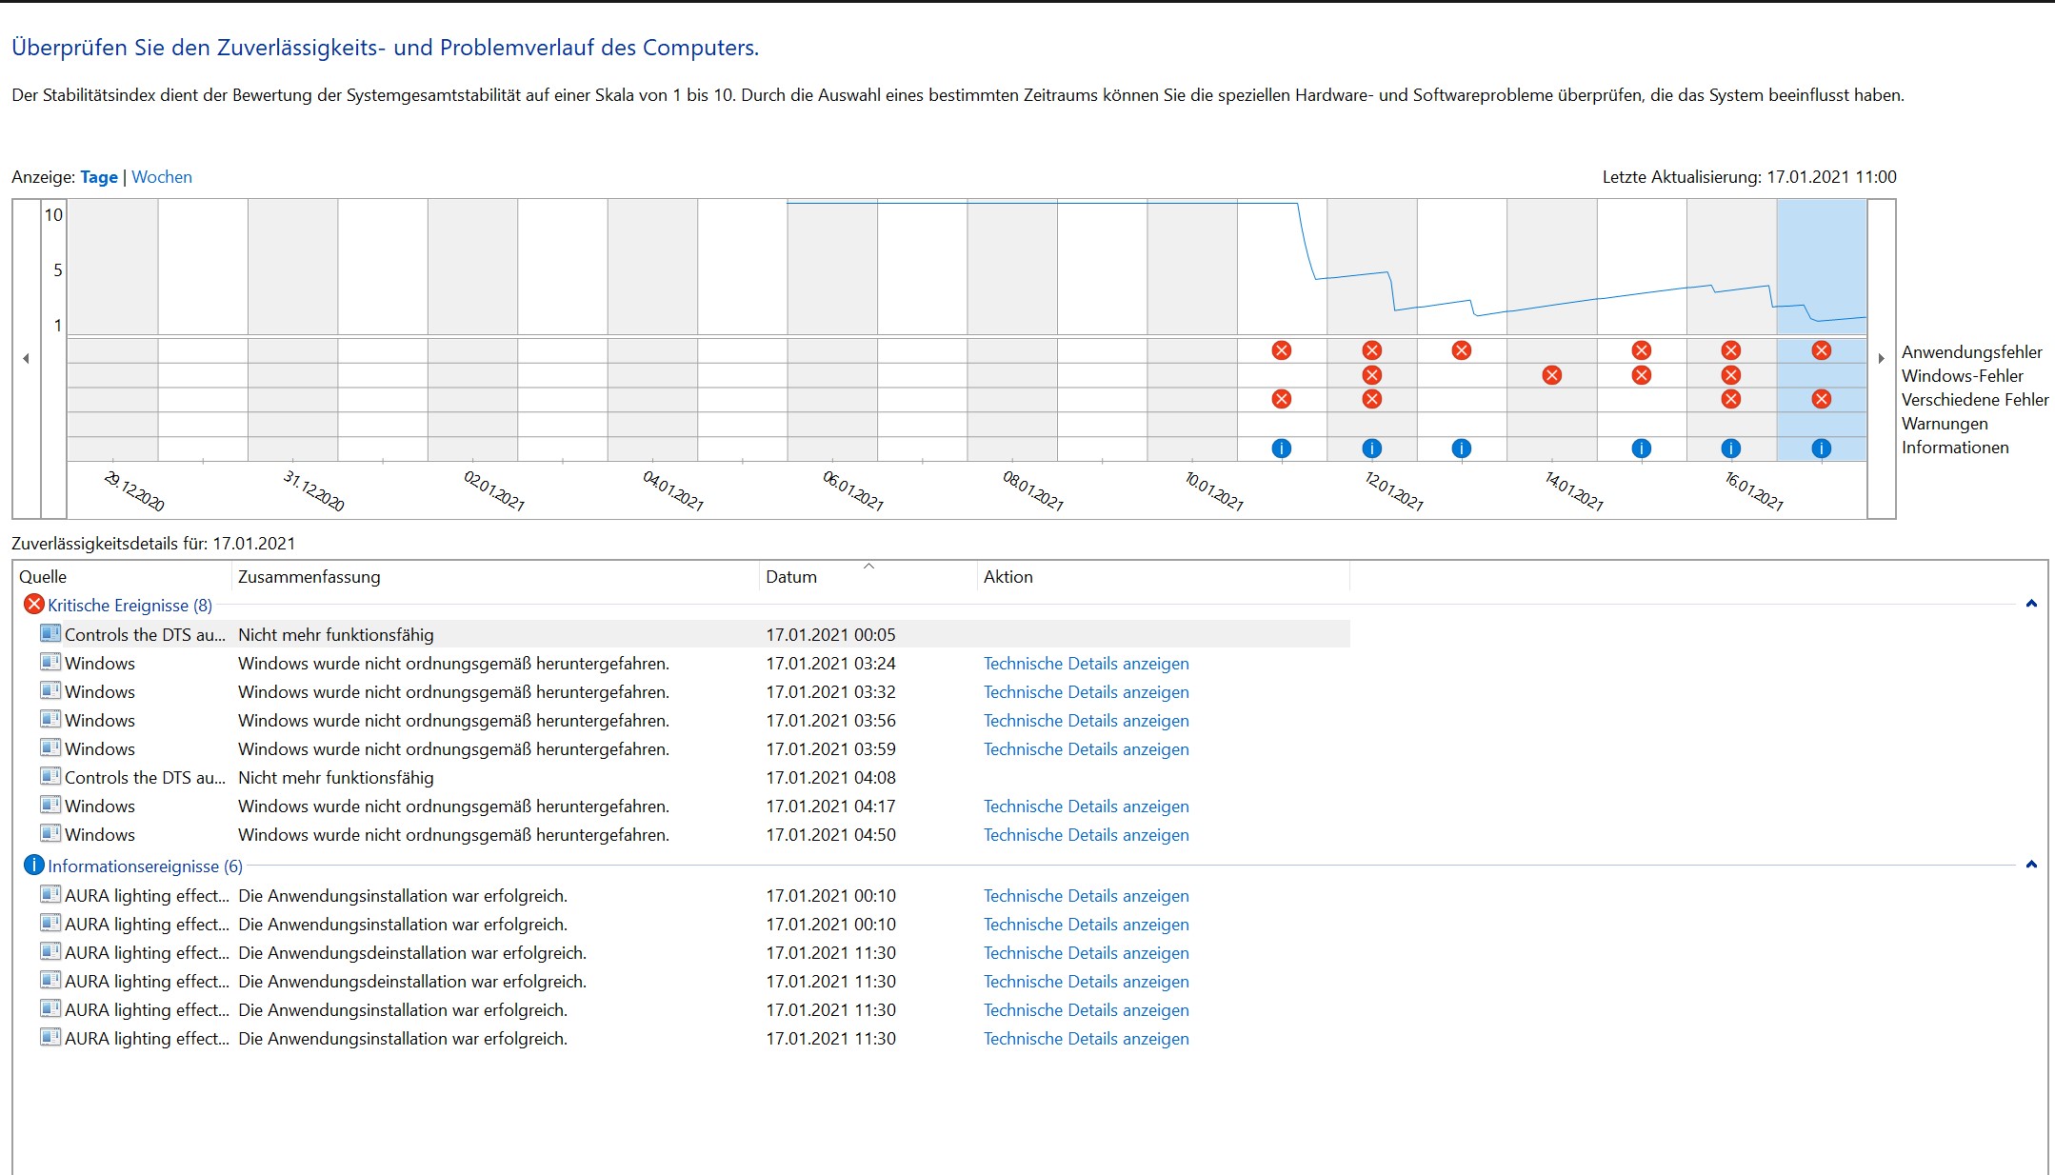Open technical details for 11:30 AURA deinstallation
This screenshot has height=1175, width=2055.
point(1086,953)
